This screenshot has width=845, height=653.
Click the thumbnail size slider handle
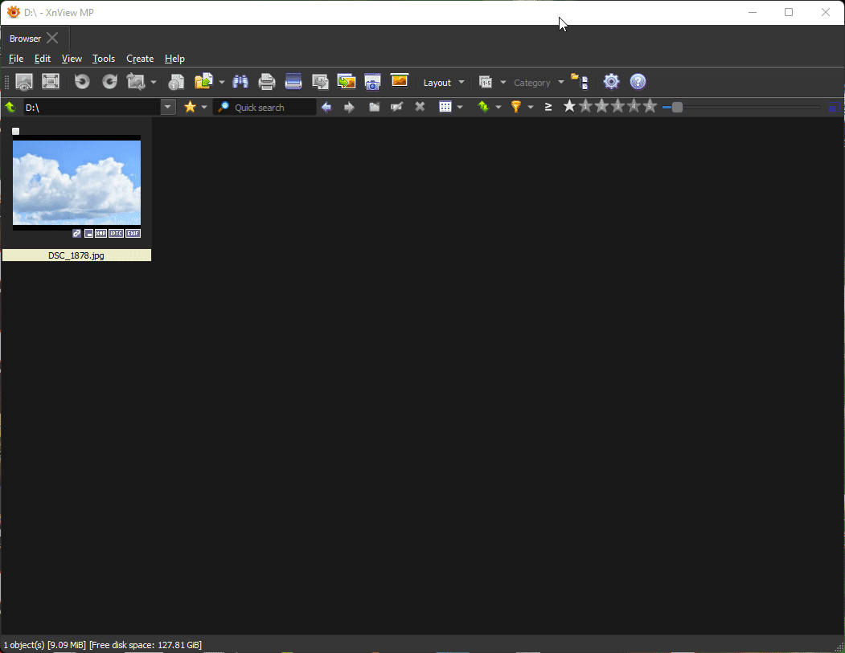click(x=677, y=107)
